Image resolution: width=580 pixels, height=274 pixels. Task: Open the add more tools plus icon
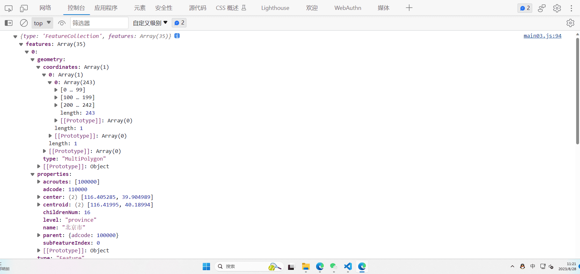point(409,8)
